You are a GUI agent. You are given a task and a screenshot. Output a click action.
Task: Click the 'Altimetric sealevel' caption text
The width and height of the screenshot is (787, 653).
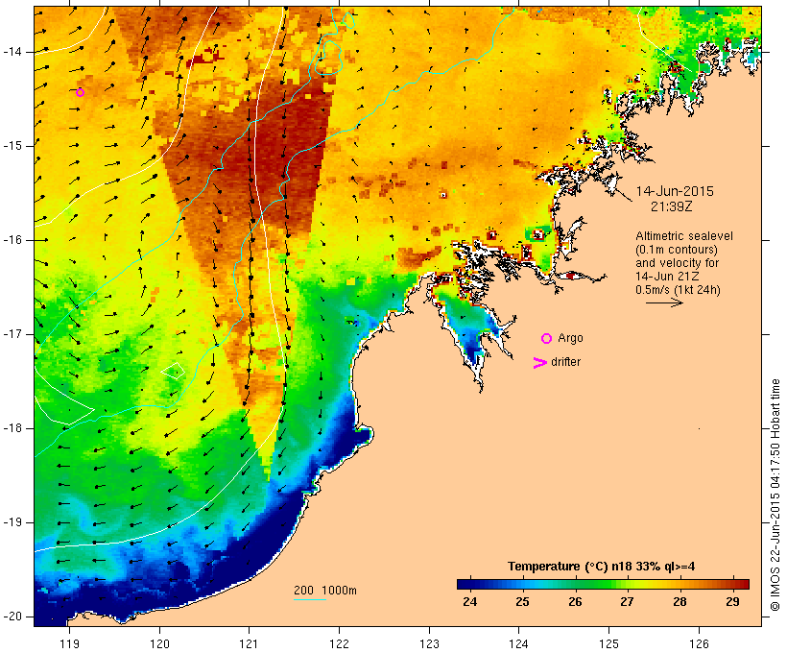[684, 236]
